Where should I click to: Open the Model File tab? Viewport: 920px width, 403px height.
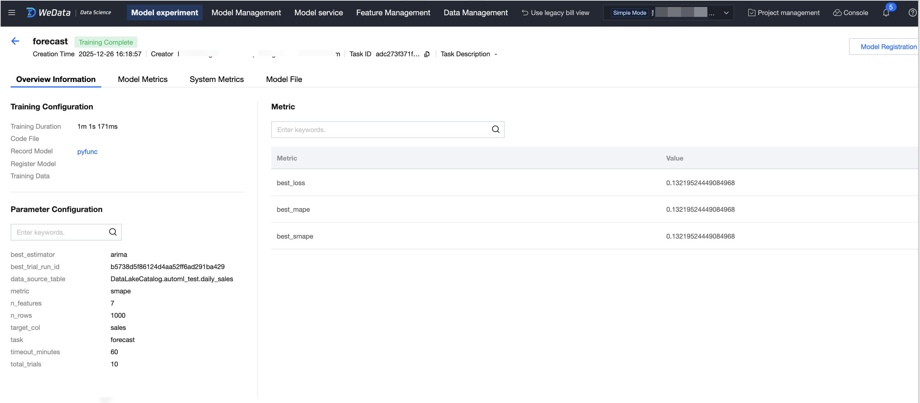tap(284, 79)
